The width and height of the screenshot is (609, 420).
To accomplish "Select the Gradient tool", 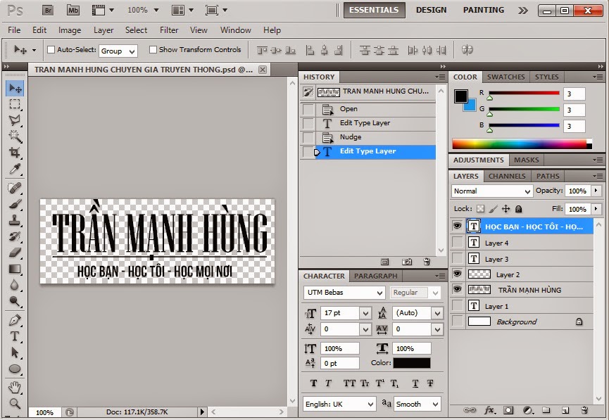I will pos(15,269).
